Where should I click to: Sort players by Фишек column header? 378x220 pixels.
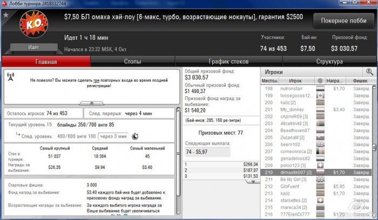click(x=360, y=81)
